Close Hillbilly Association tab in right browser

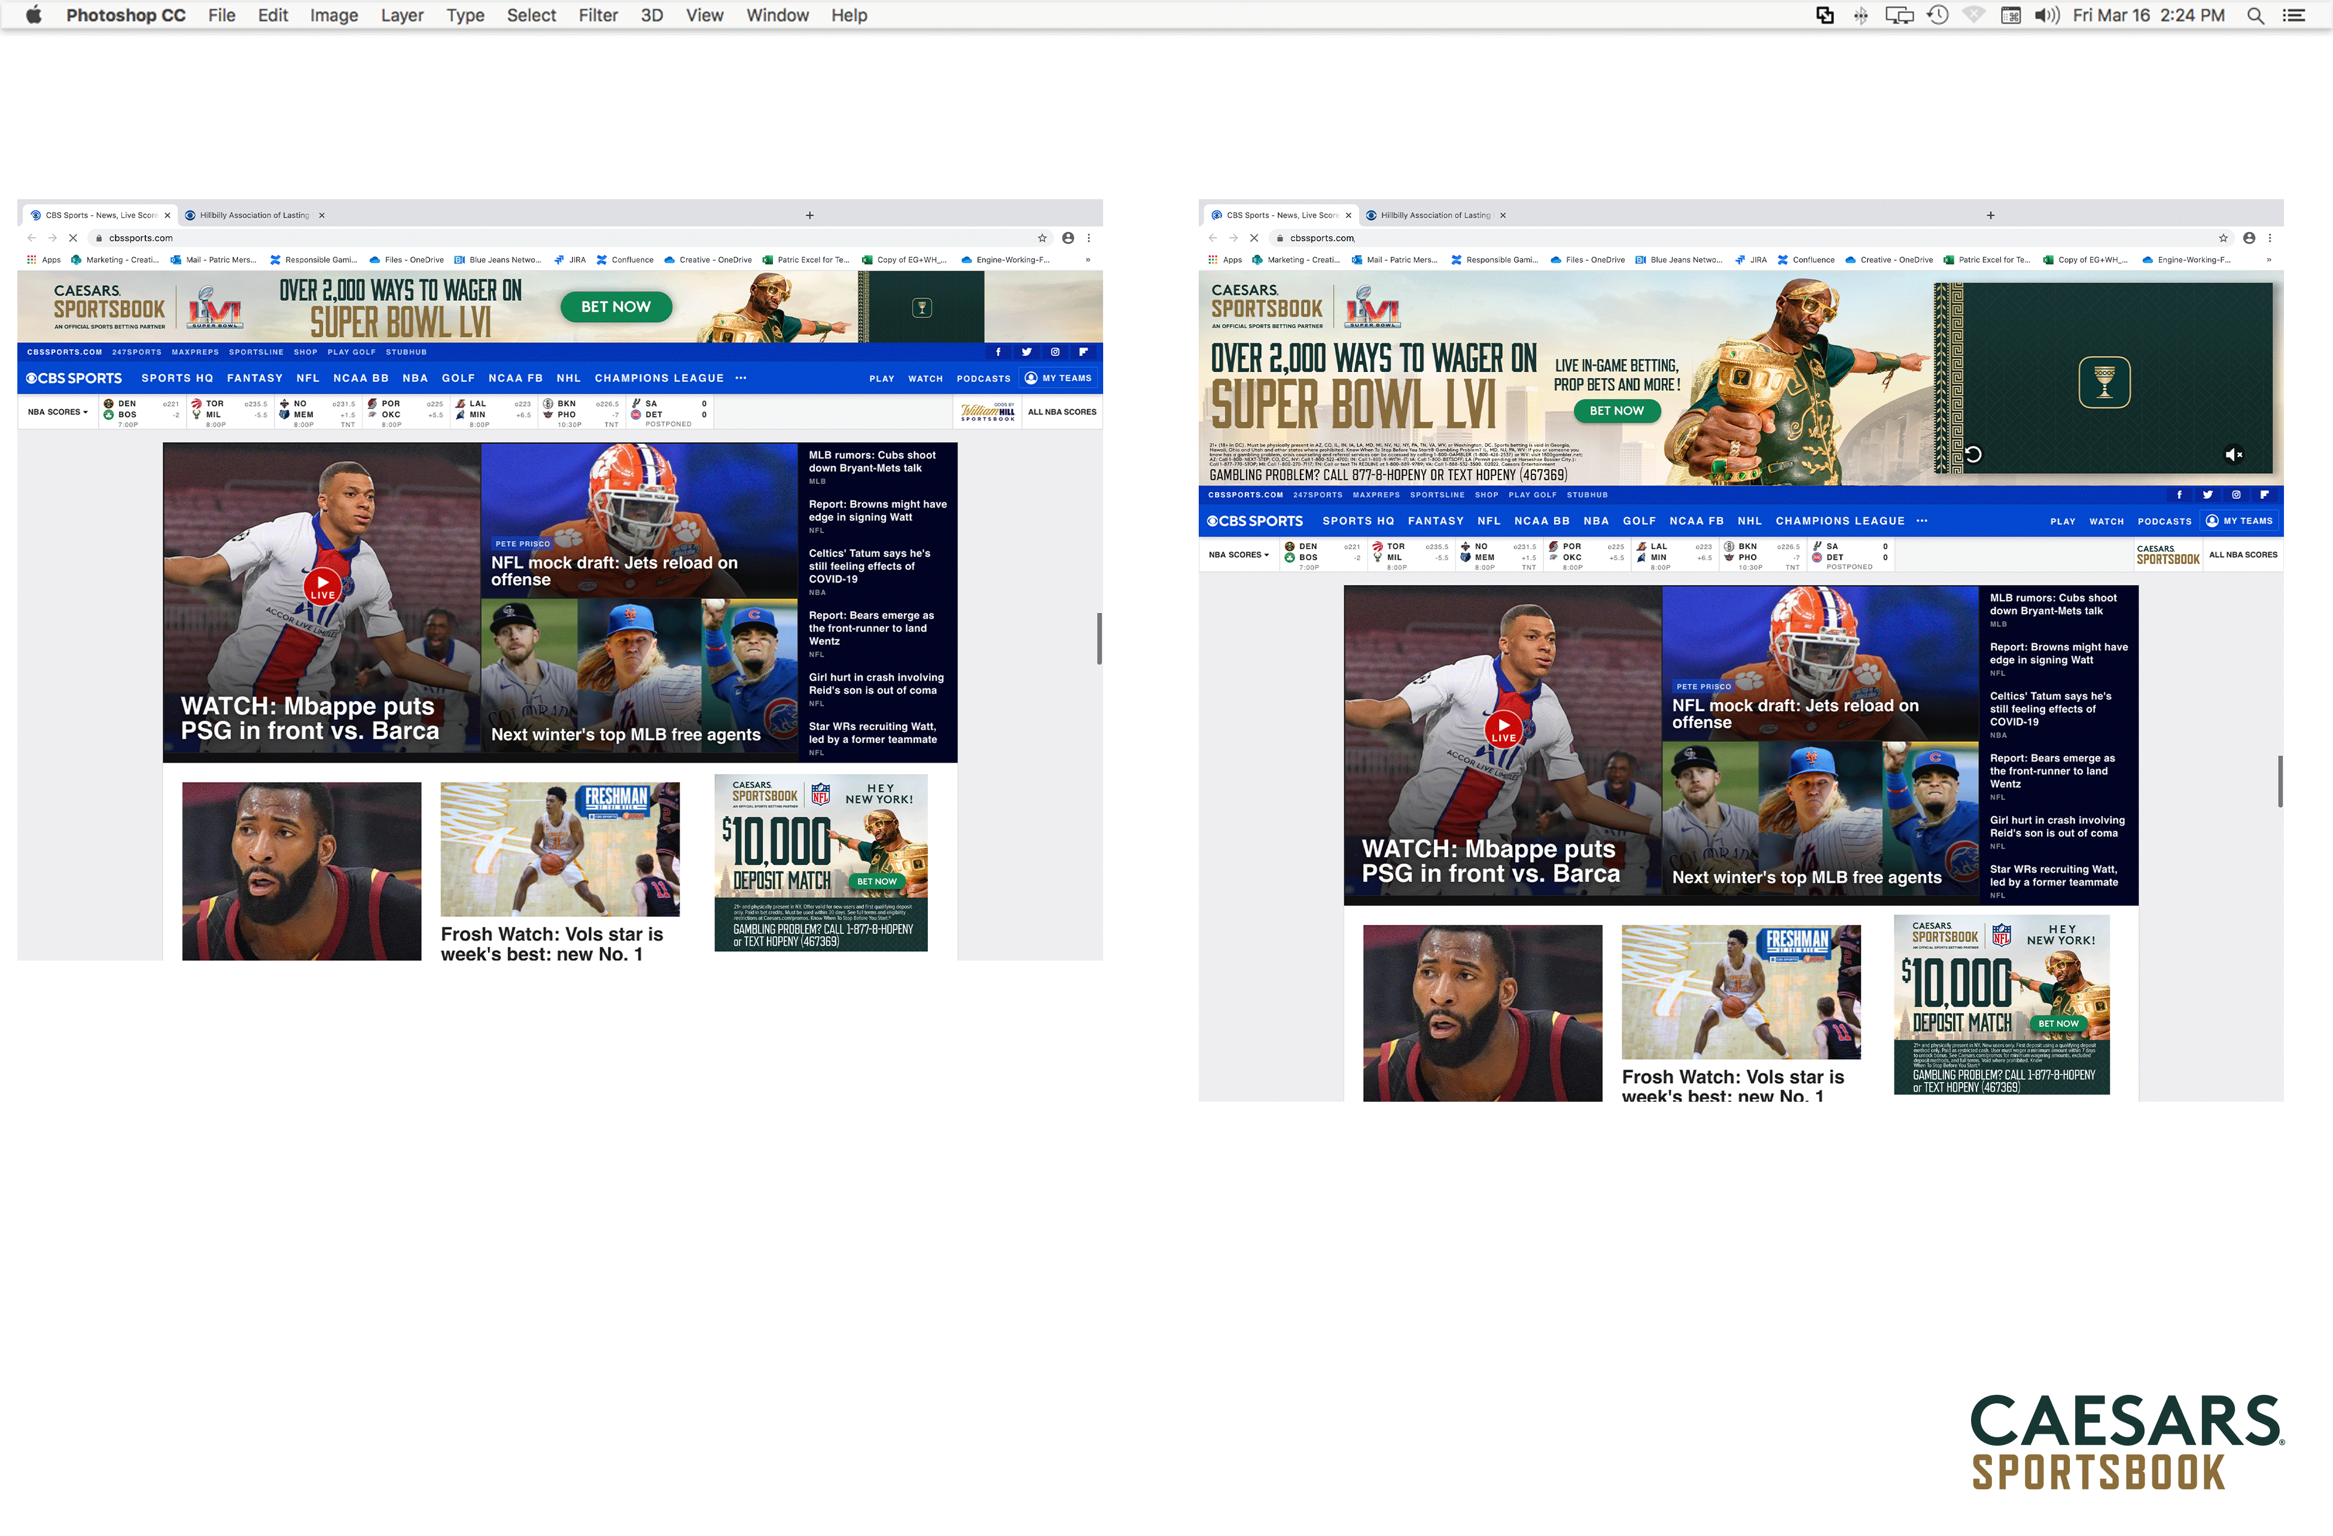pyautogui.click(x=1503, y=215)
